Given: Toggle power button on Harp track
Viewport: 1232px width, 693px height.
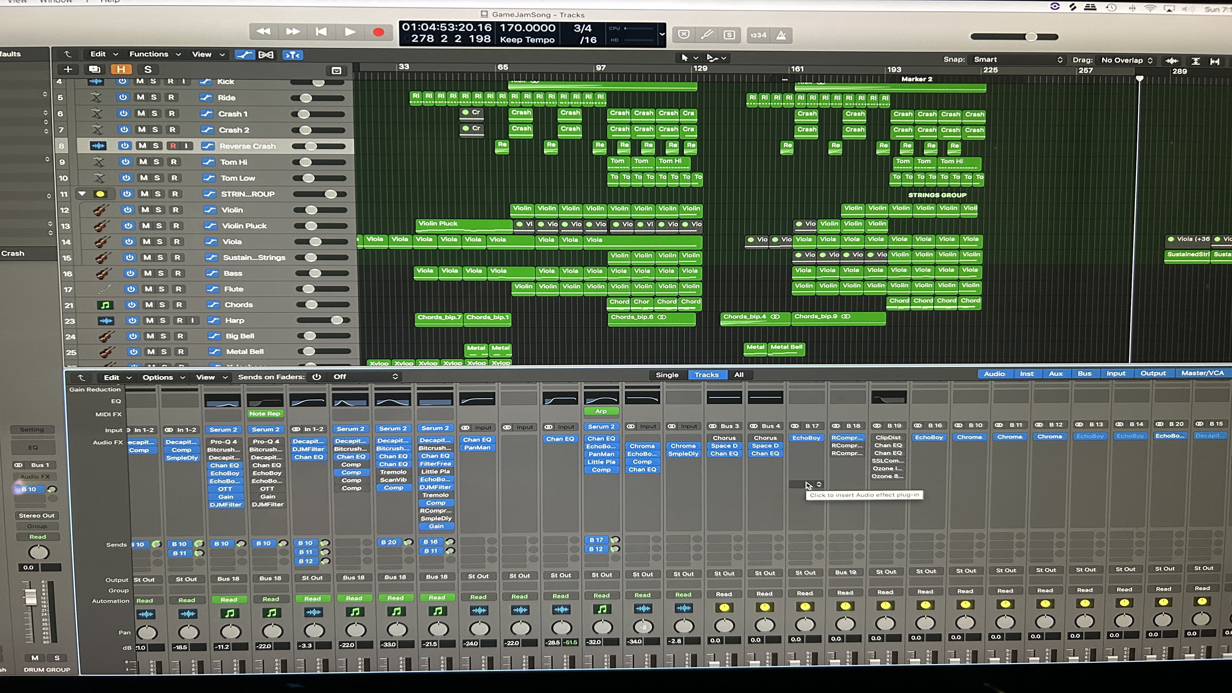Looking at the screenshot, I should tap(133, 321).
